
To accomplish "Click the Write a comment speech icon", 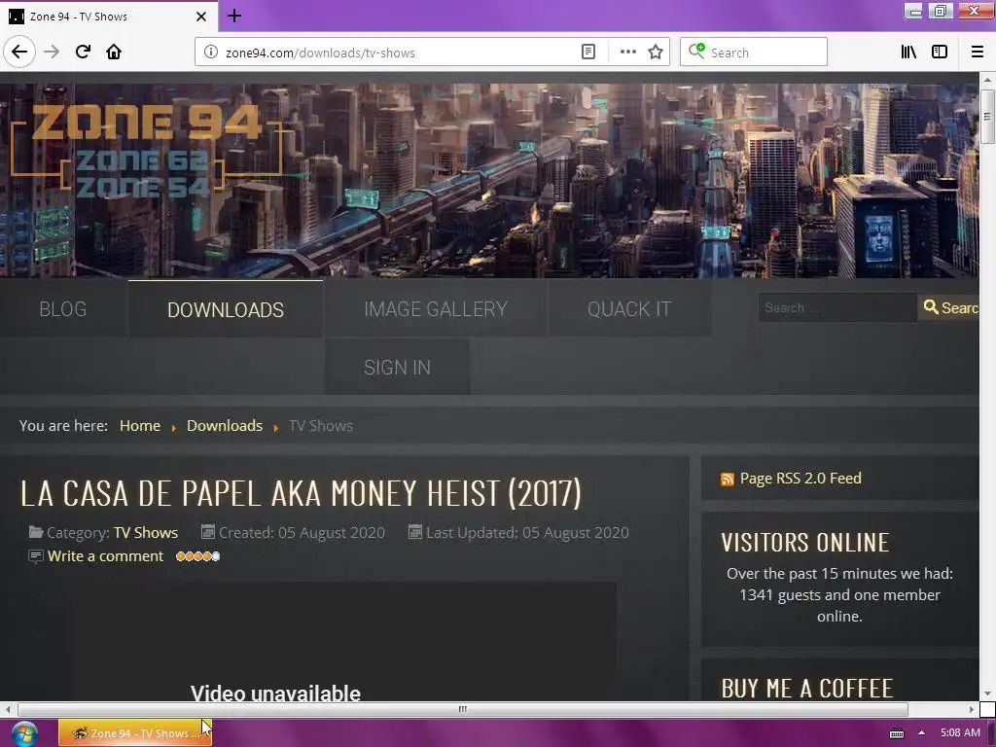I will 36,556.
